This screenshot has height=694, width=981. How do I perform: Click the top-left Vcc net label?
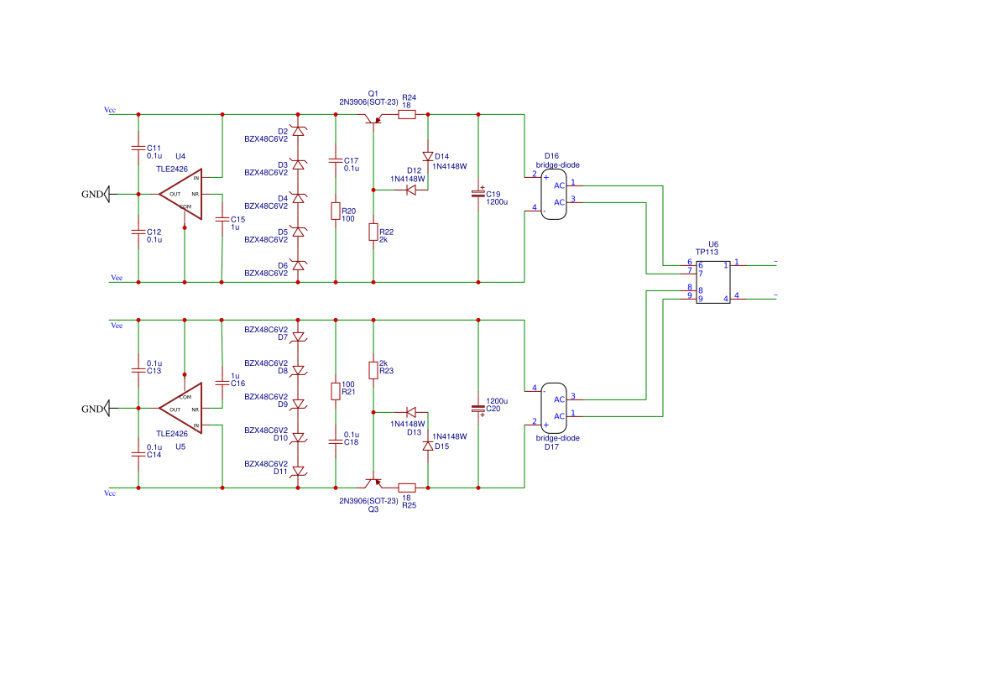coord(110,110)
